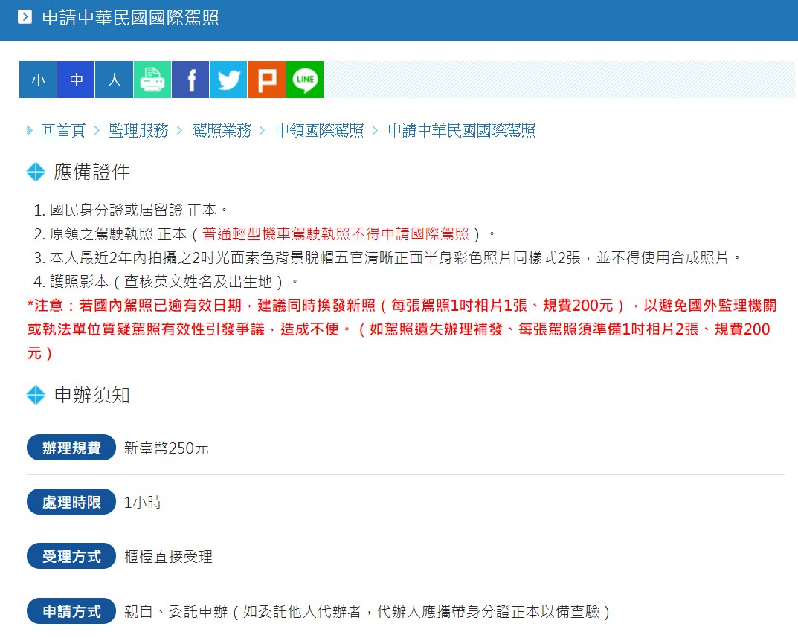Open 監理服務 breadcrumb link
The image size is (798, 638).
pyautogui.click(x=138, y=131)
